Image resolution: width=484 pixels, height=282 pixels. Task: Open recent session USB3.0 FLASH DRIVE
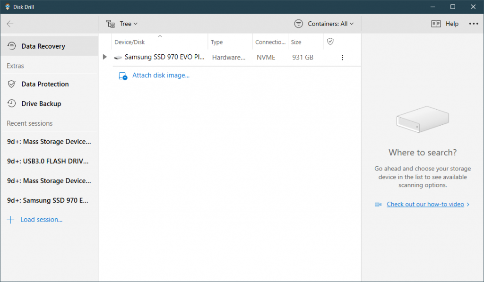48,161
